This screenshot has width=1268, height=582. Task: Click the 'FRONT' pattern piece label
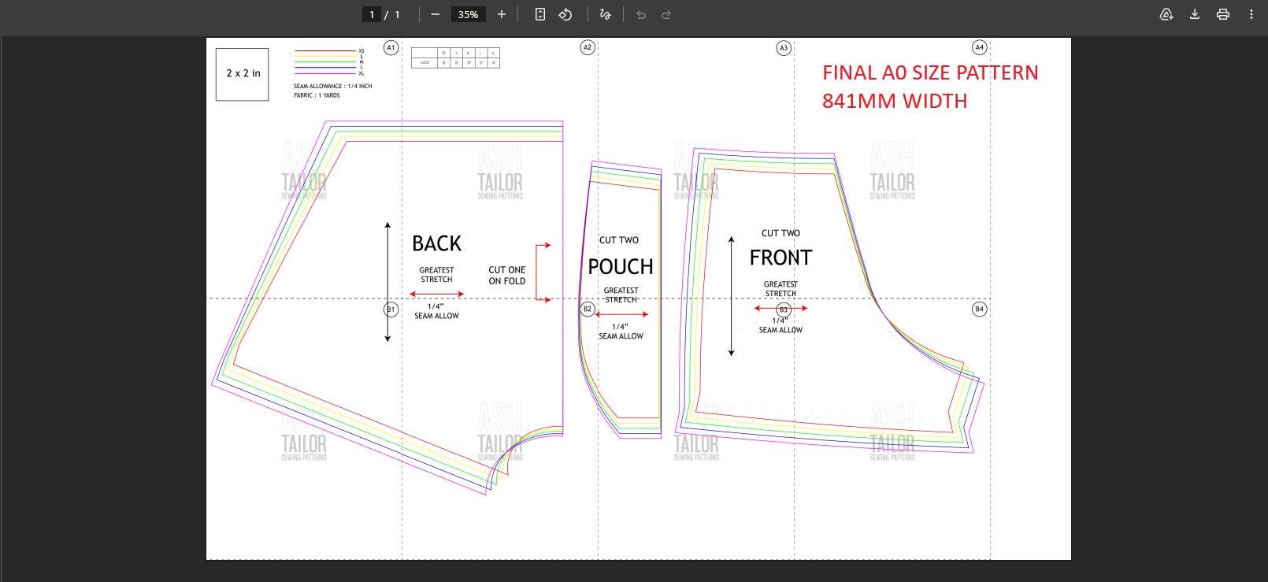coord(780,258)
